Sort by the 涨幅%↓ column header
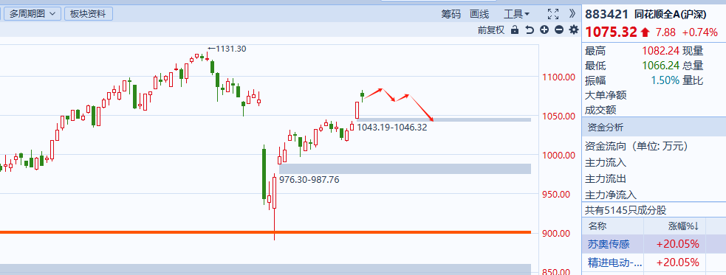Screen dimensions: 726x275 tap(683, 226)
